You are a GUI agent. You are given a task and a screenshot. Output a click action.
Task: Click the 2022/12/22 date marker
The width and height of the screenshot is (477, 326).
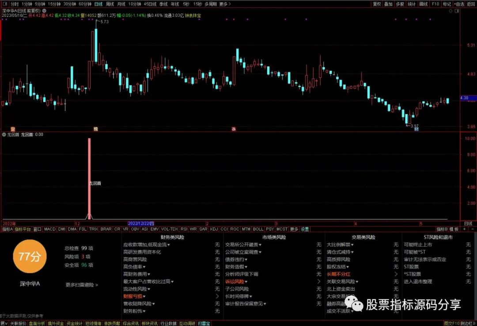coord(141,223)
